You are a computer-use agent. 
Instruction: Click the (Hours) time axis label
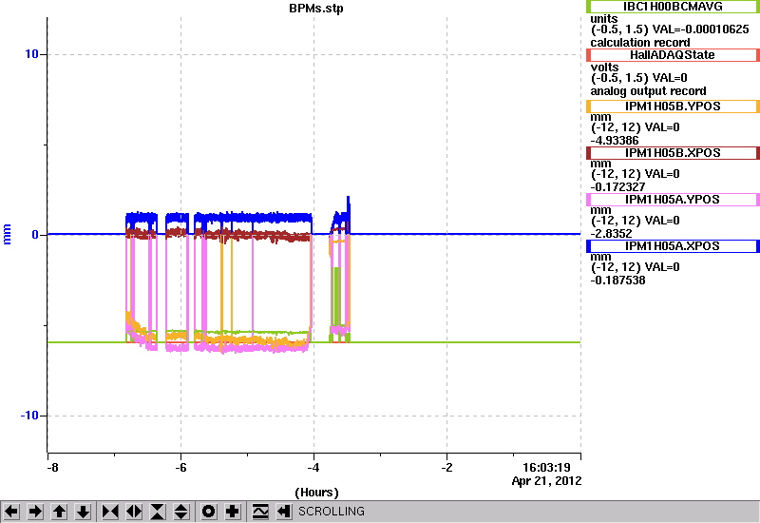click(x=316, y=493)
